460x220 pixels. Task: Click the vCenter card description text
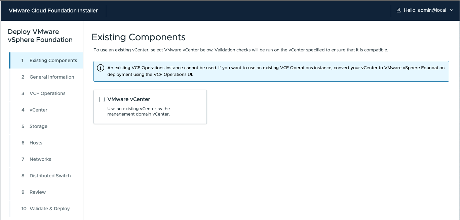click(139, 112)
